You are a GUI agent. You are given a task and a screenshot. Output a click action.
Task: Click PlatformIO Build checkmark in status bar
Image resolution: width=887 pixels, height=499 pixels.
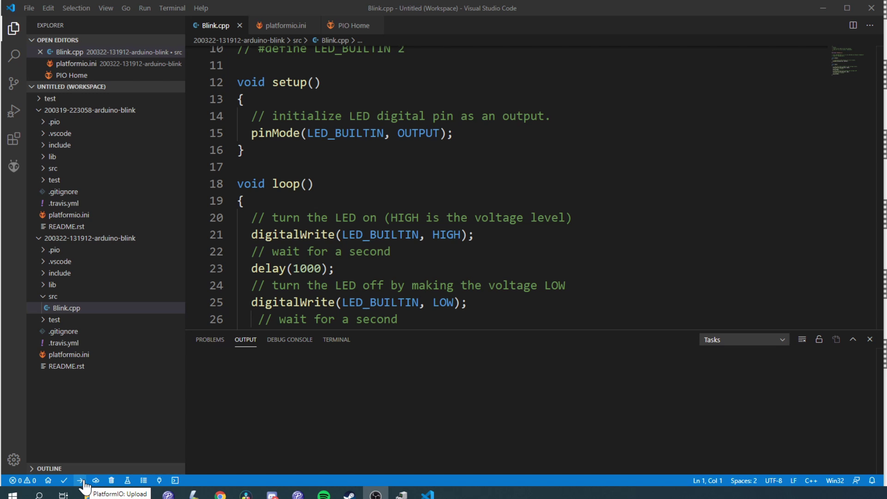point(64,481)
